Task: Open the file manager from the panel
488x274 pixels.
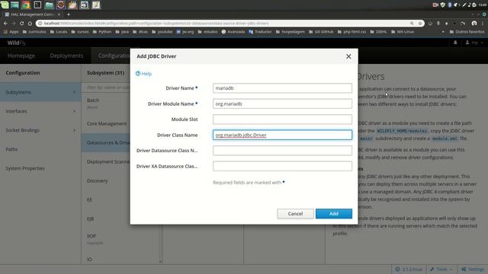Action: [49, 5]
